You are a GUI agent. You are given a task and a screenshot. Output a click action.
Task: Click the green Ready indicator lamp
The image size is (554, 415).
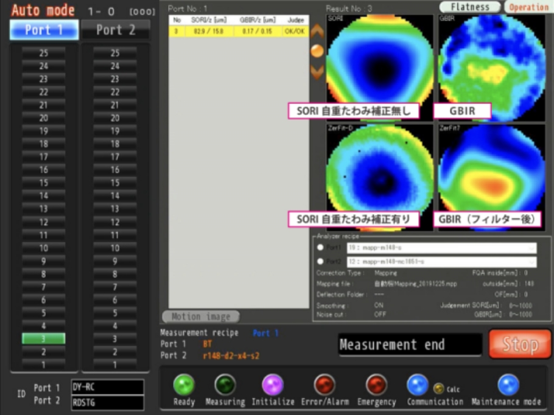pyautogui.click(x=184, y=385)
